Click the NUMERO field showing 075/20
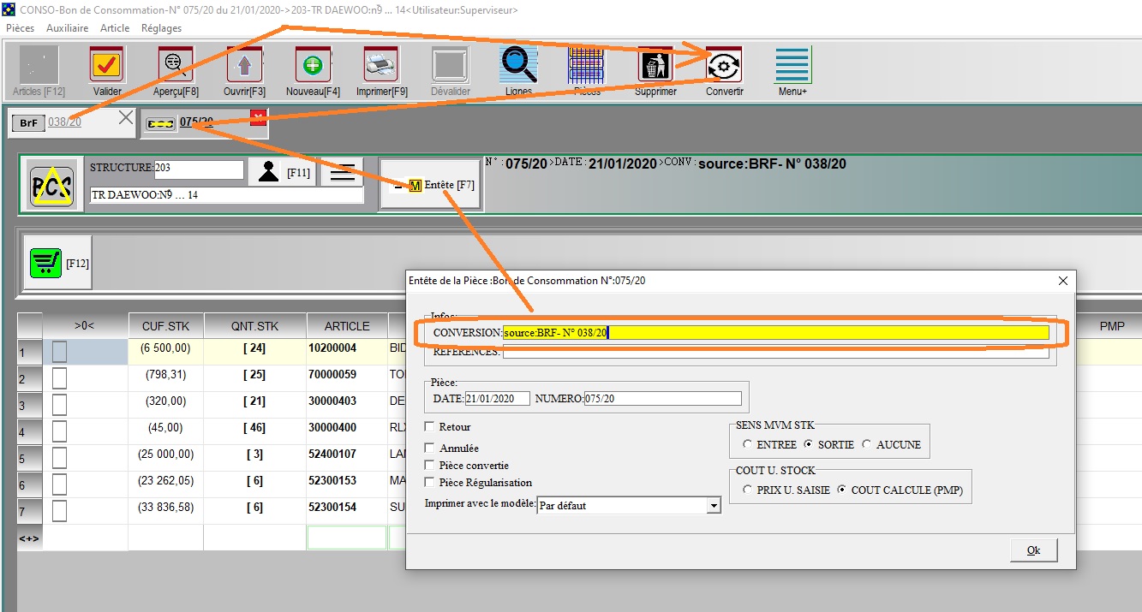This screenshot has width=1142, height=612. click(x=662, y=398)
